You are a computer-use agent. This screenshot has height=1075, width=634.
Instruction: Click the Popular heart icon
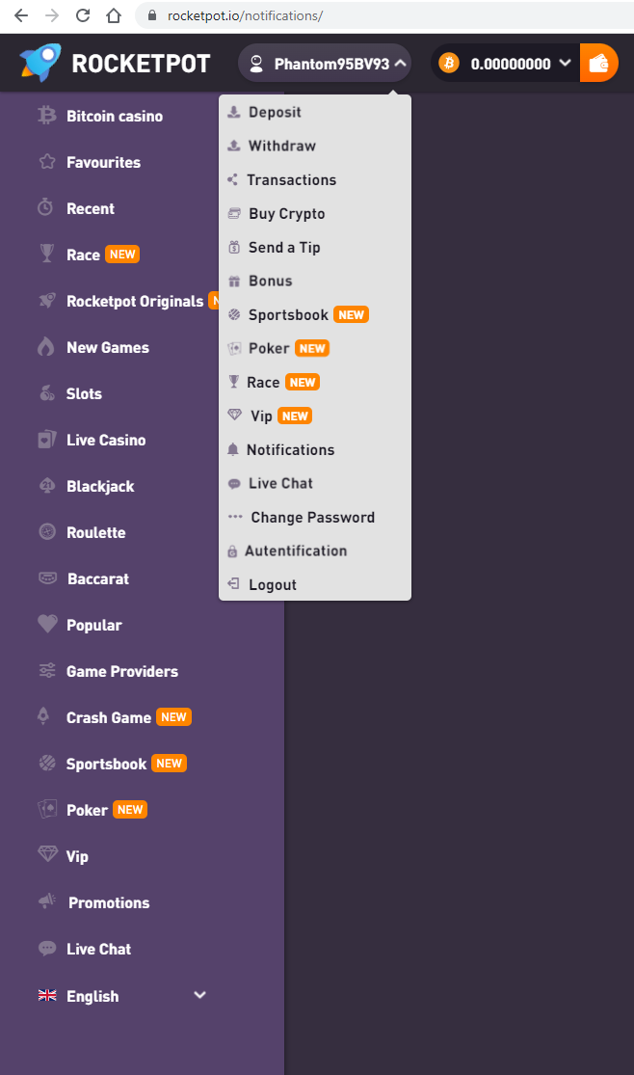click(47, 625)
